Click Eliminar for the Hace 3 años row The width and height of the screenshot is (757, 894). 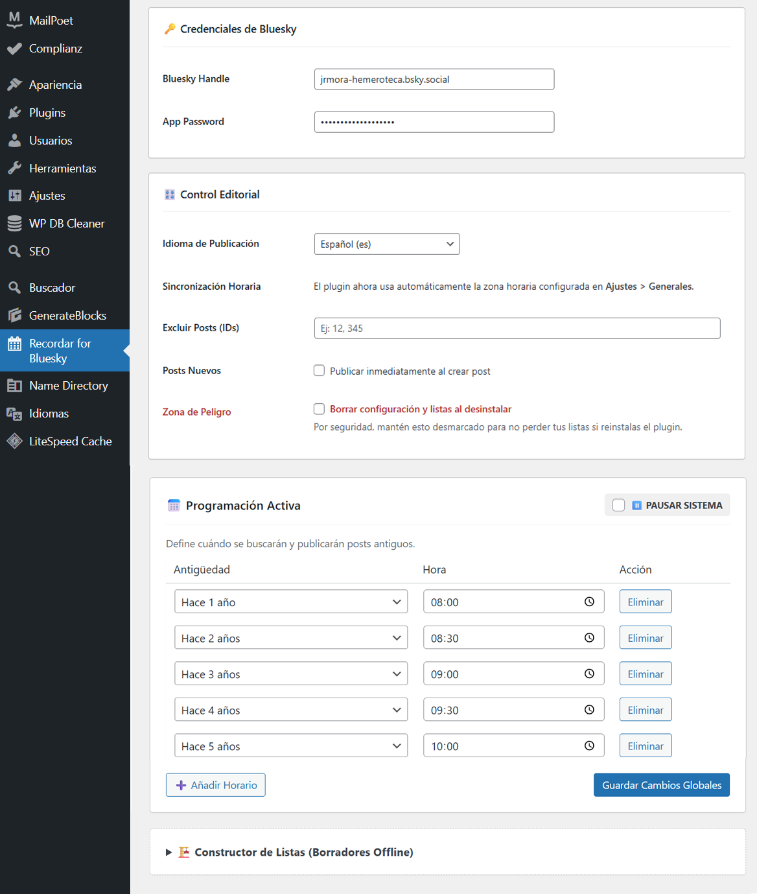[x=645, y=674]
